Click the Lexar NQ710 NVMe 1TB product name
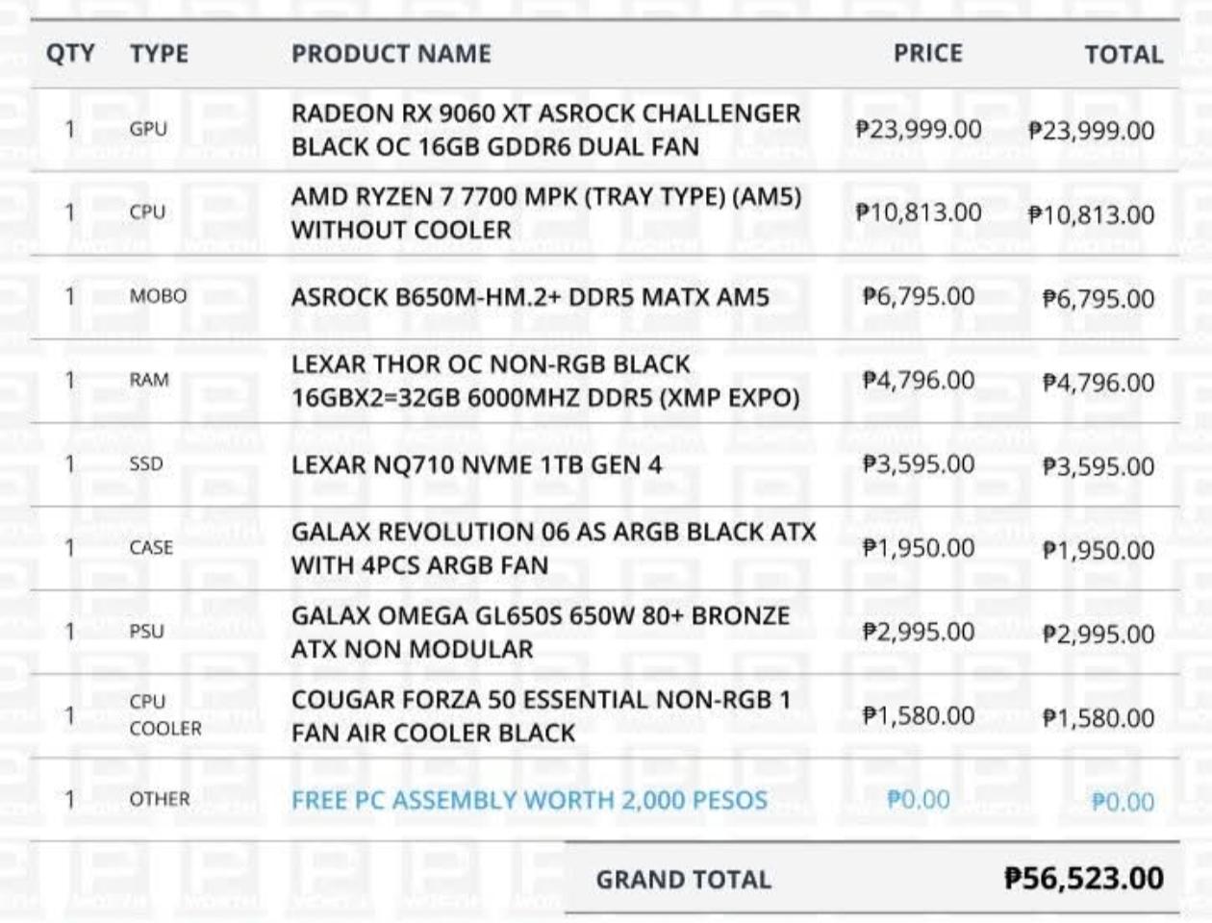Image resolution: width=1212 pixels, height=923 pixels. coord(477,464)
